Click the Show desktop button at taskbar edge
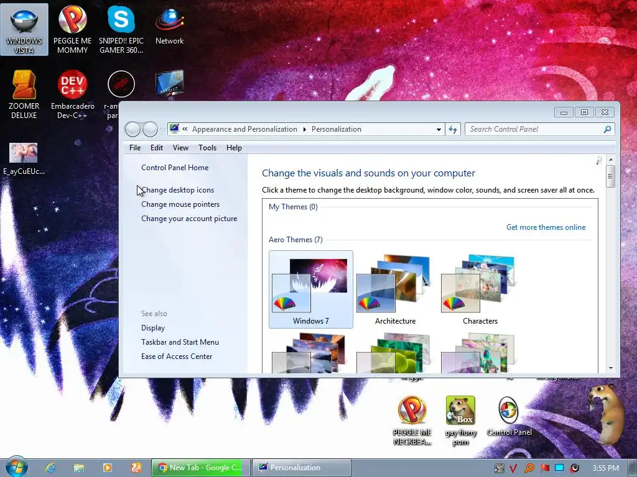637x477 pixels. (632, 468)
